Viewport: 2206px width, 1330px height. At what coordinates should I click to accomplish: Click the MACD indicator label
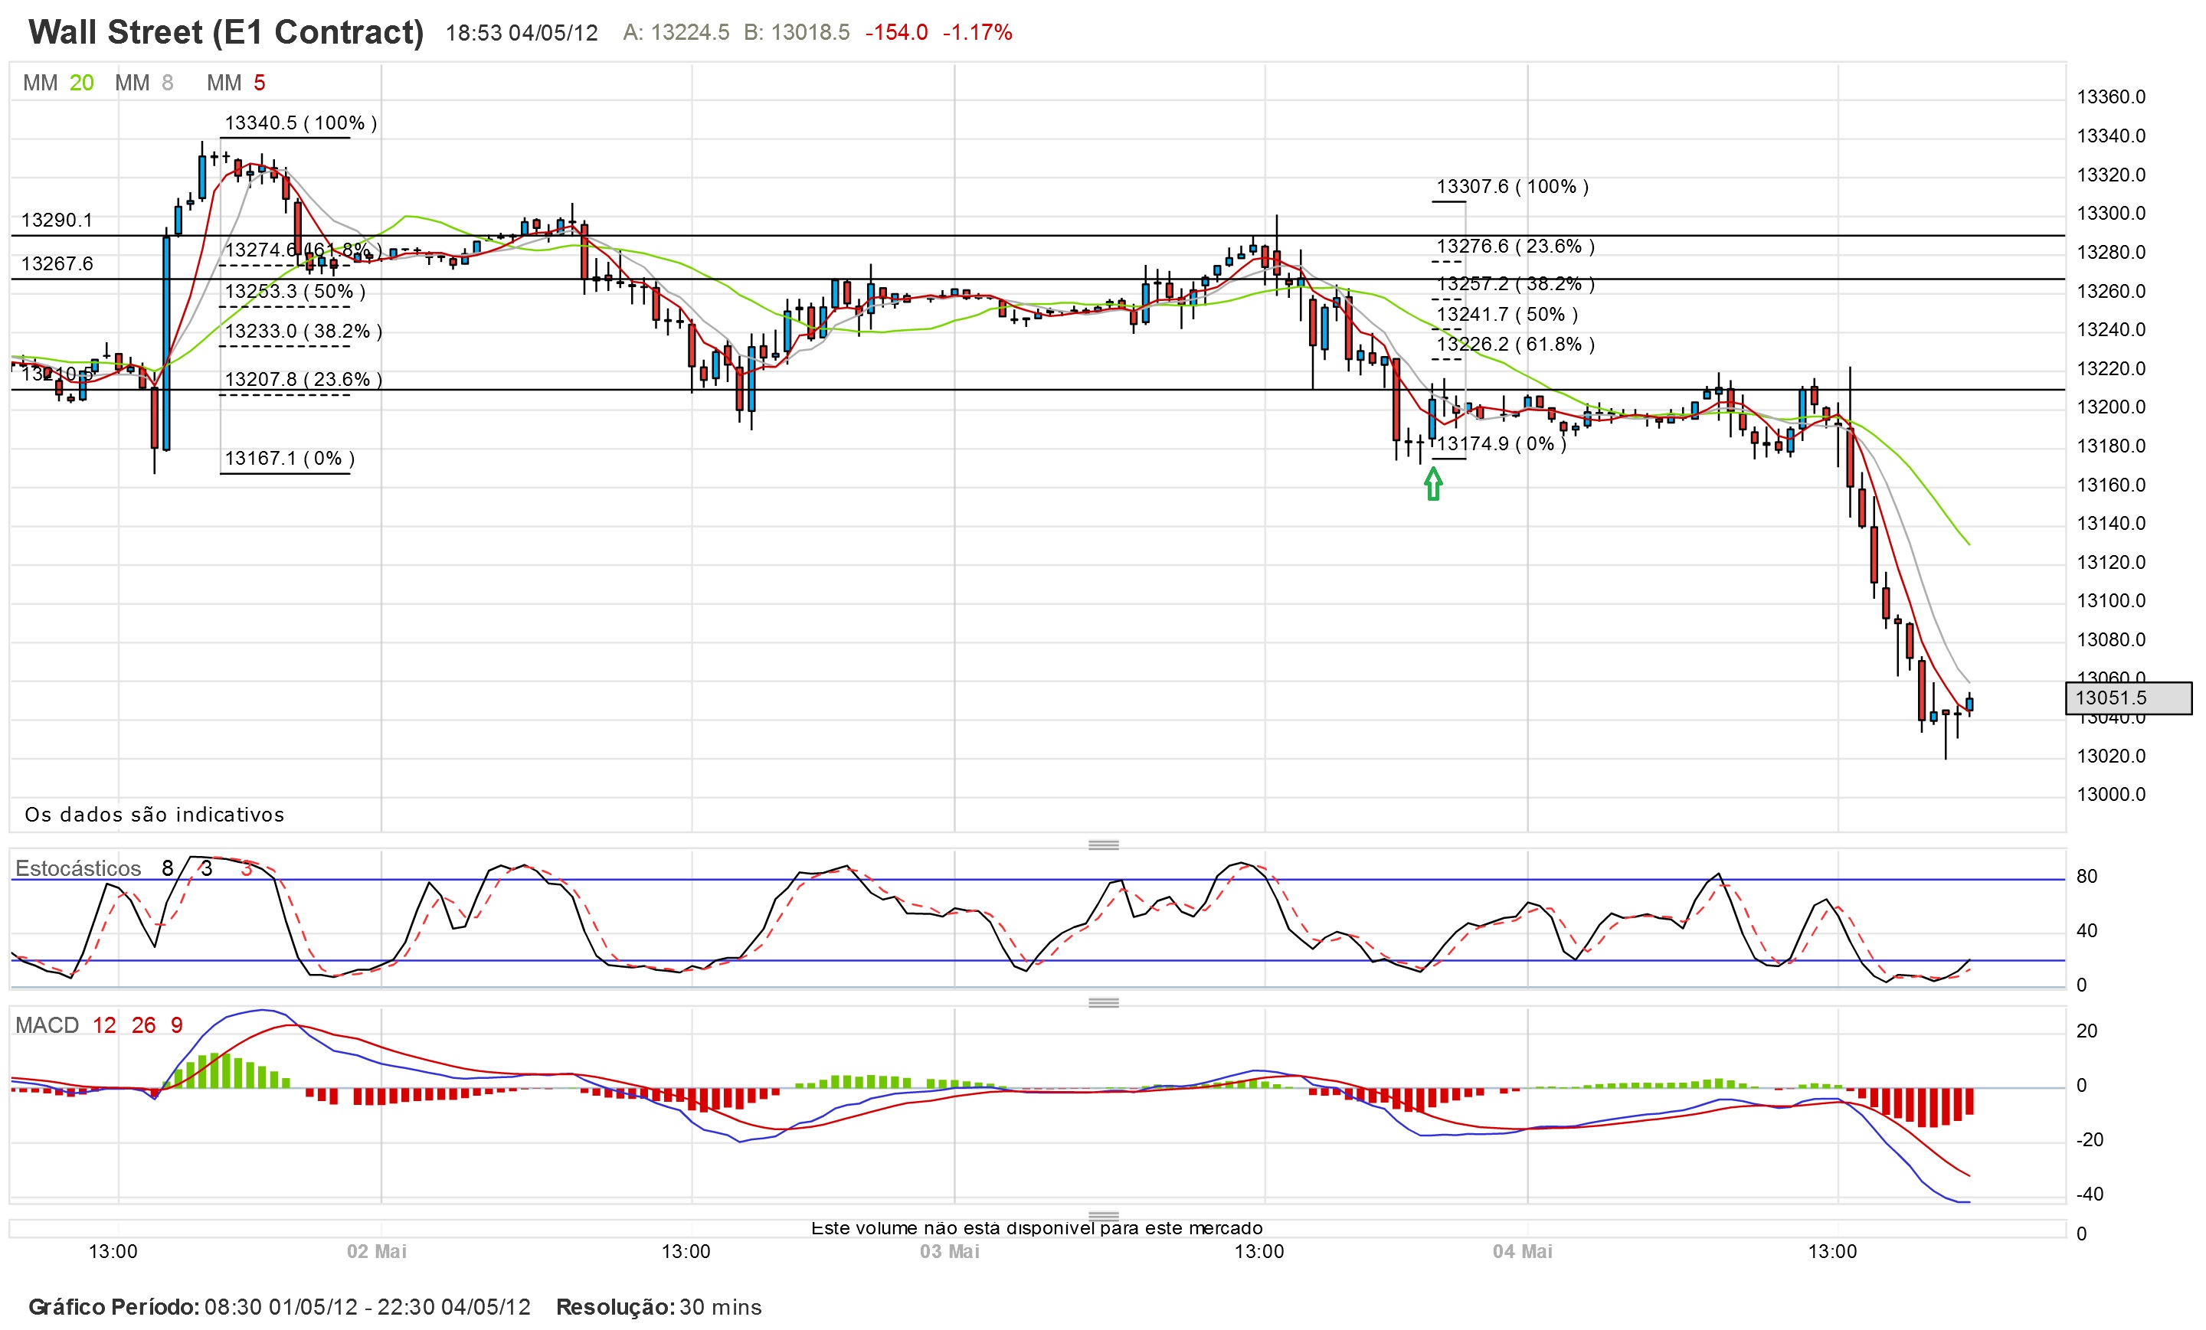click(47, 1026)
